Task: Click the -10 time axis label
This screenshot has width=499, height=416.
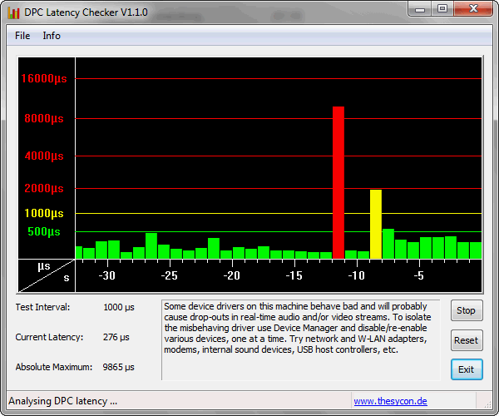Action: pos(356,275)
